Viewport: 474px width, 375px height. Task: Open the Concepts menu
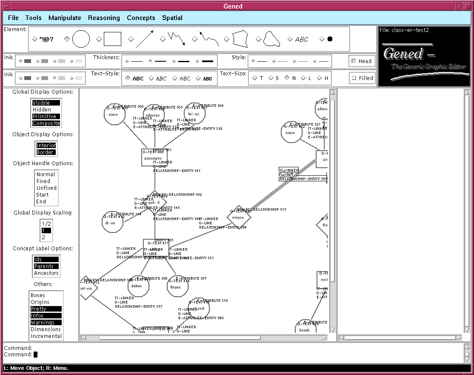[141, 18]
